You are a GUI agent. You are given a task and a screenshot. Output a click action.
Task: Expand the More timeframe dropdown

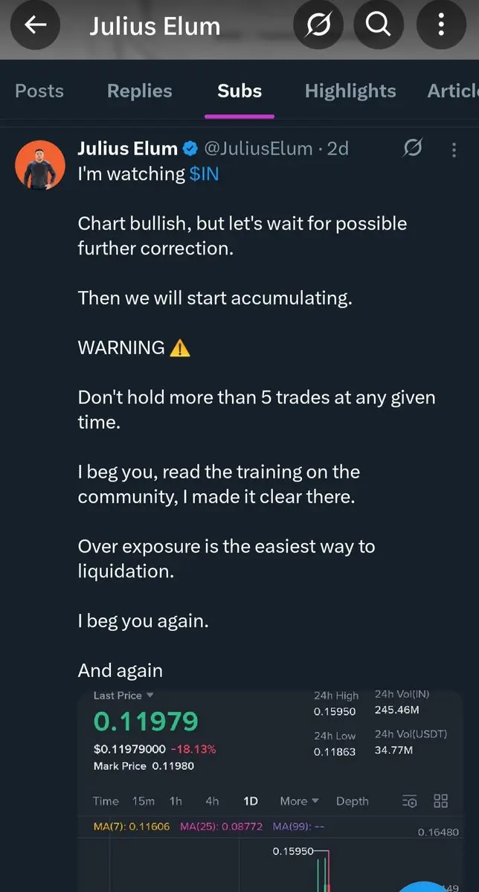coord(299,801)
